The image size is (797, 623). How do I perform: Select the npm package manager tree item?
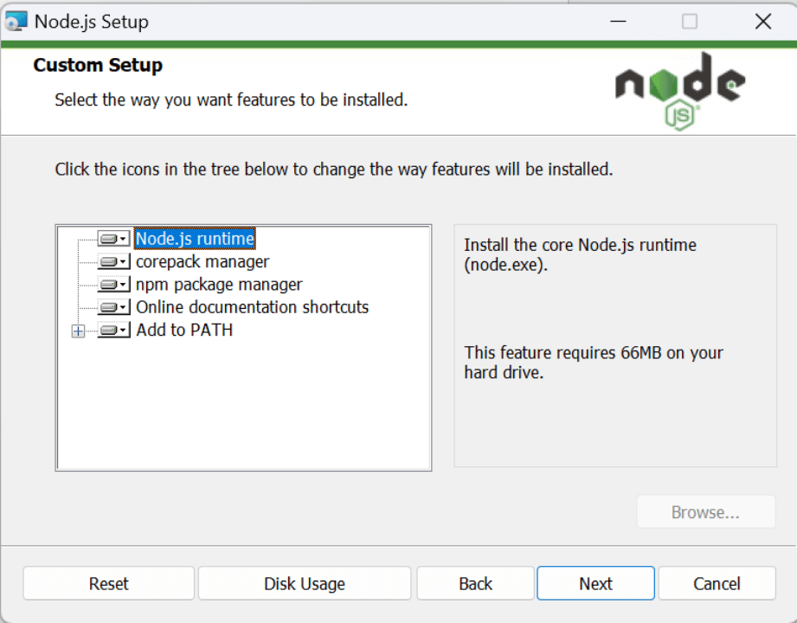pyautogui.click(x=217, y=284)
